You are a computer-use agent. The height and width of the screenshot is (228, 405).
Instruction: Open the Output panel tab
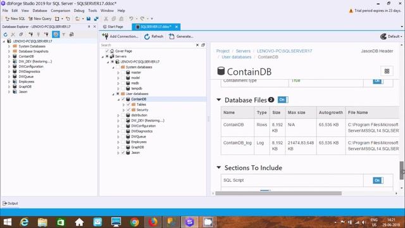coord(10,203)
